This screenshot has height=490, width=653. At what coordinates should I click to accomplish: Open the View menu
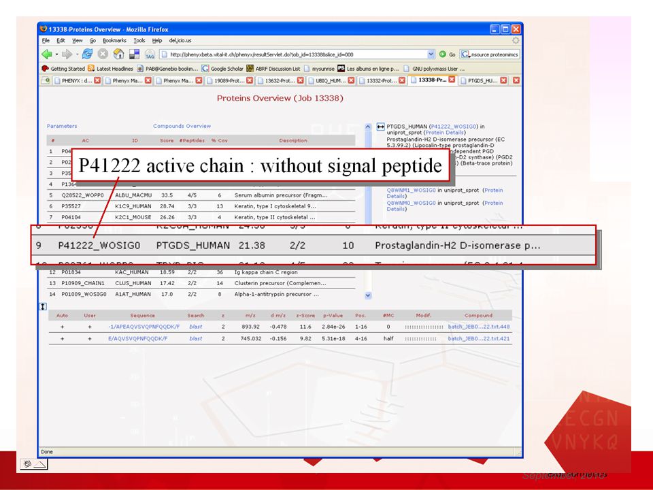[78, 40]
